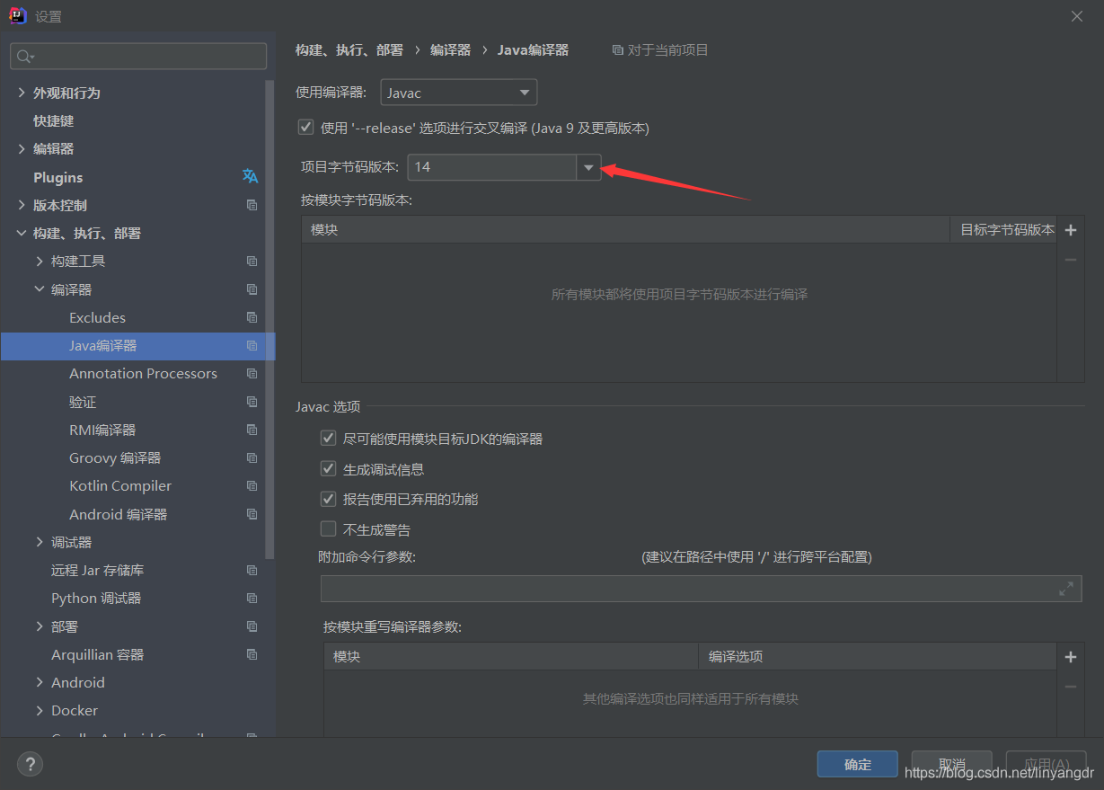Select Excludes under 编译器
This screenshot has height=790, width=1104.
tap(97, 317)
